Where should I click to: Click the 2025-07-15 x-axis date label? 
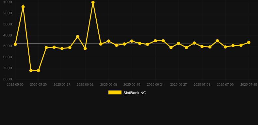pyautogui.click(x=249, y=85)
